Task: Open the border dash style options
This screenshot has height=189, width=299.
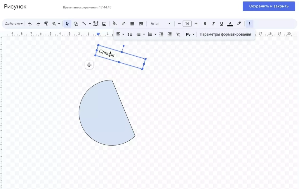Action: point(141,24)
